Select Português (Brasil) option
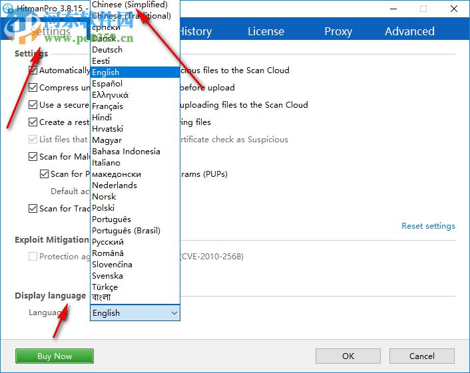 point(135,231)
